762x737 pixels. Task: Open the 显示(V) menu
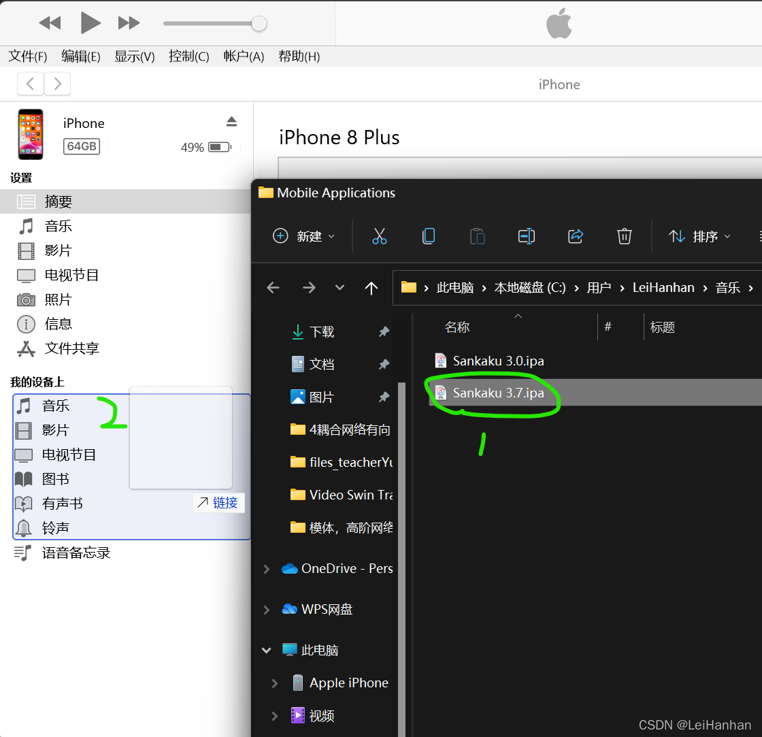coord(135,56)
